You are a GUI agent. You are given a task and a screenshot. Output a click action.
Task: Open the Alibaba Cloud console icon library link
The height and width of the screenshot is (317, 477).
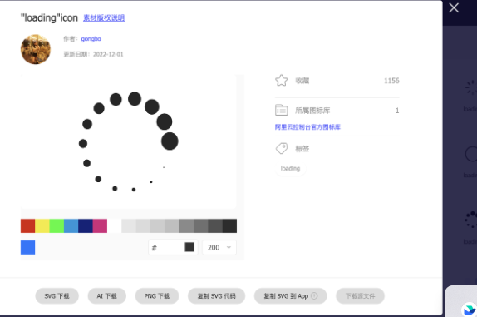307,127
